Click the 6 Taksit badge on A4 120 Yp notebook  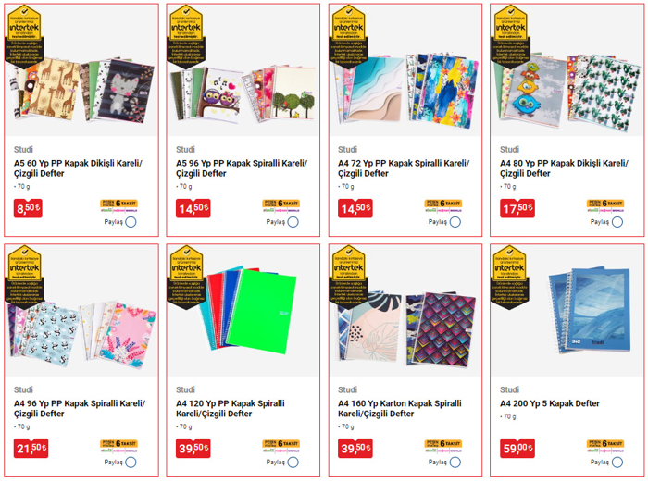pos(281,443)
